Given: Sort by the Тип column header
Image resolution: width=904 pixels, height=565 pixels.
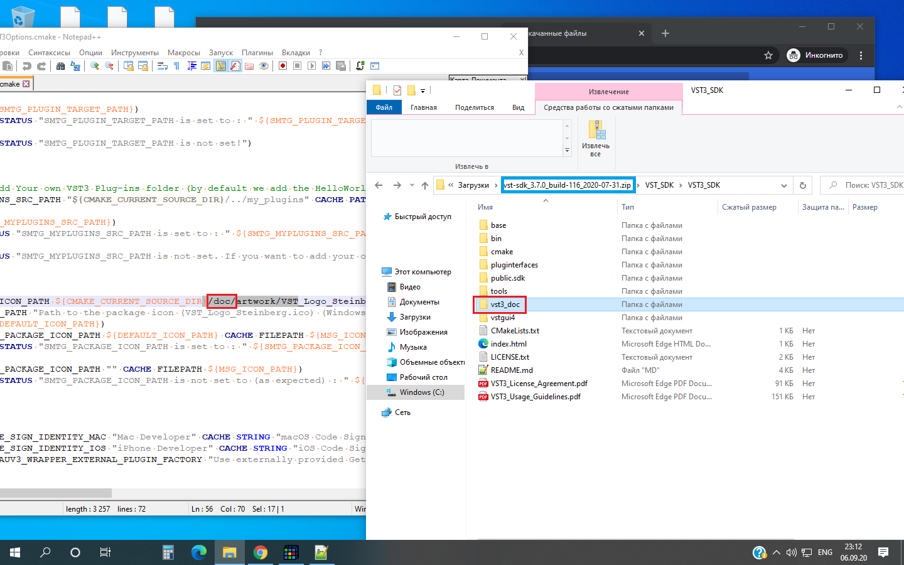Looking at the screenshot, I should [628, 207].
